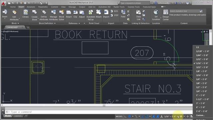Open the Autodesk account sign-in menu
Image resolution: width=213 pixels, height=120 pixels.
pyautogui.click(x=164, y=3)
